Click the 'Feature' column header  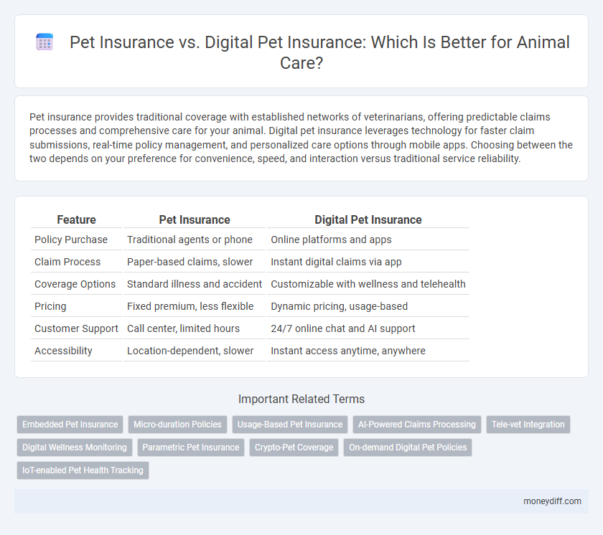coord(76,219)
